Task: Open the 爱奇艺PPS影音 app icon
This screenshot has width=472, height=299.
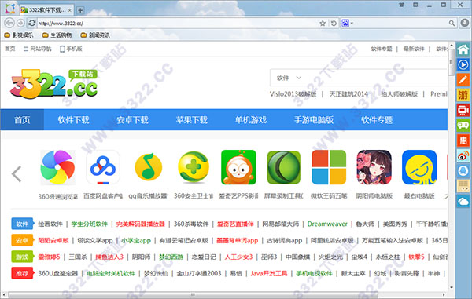Action: [x=238, y=167]
